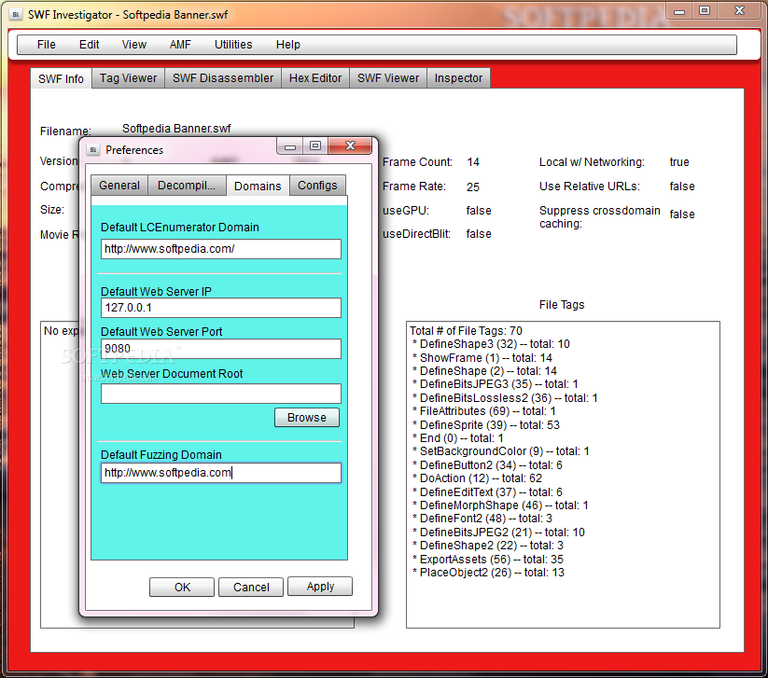Click the Local w/ Networking value true
The width and height of the screenshot is (768, 678).
679,162
